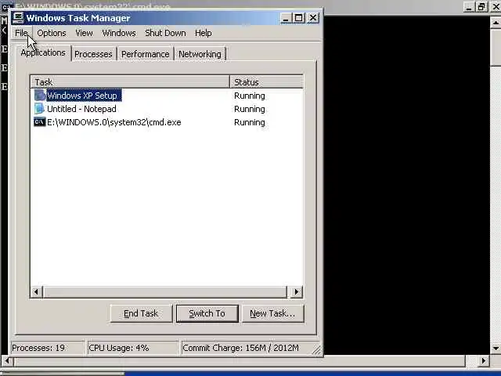Click cmd window vertical scroll down arrow

click(x=496, y=348)
